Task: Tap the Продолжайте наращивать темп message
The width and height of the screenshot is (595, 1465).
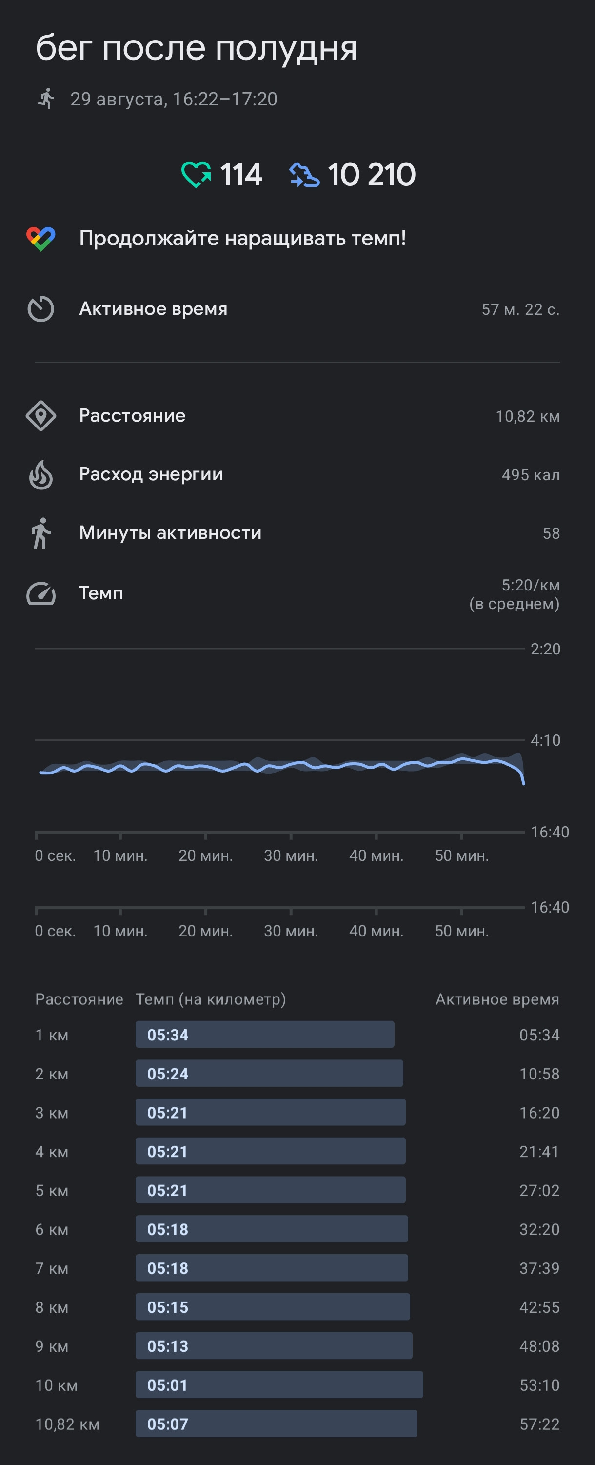Action: [x=243, y=238]
